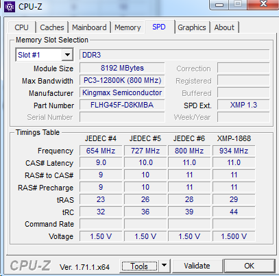
Task: Click the RAS# Precharge row label
Action: click(x=46, y=188)
